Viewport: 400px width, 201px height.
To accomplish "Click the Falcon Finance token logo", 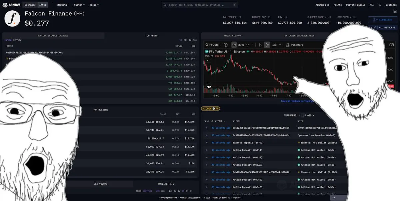I will [x=12, y=19].
